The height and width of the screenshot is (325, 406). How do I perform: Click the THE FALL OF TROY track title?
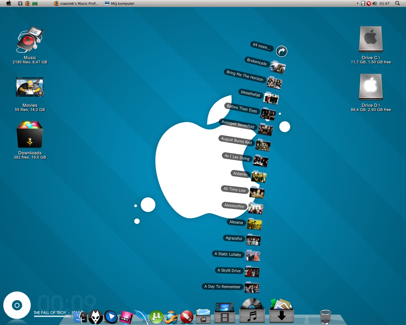50,313
